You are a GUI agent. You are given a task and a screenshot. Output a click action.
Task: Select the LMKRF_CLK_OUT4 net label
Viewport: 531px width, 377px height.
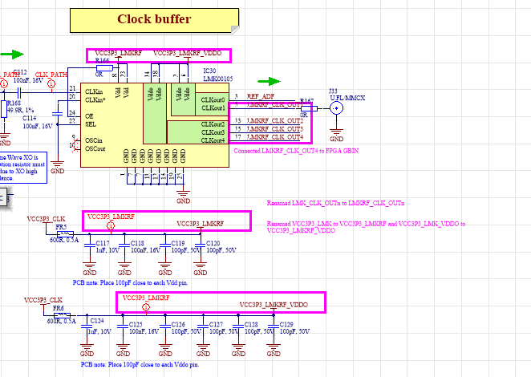274,137
